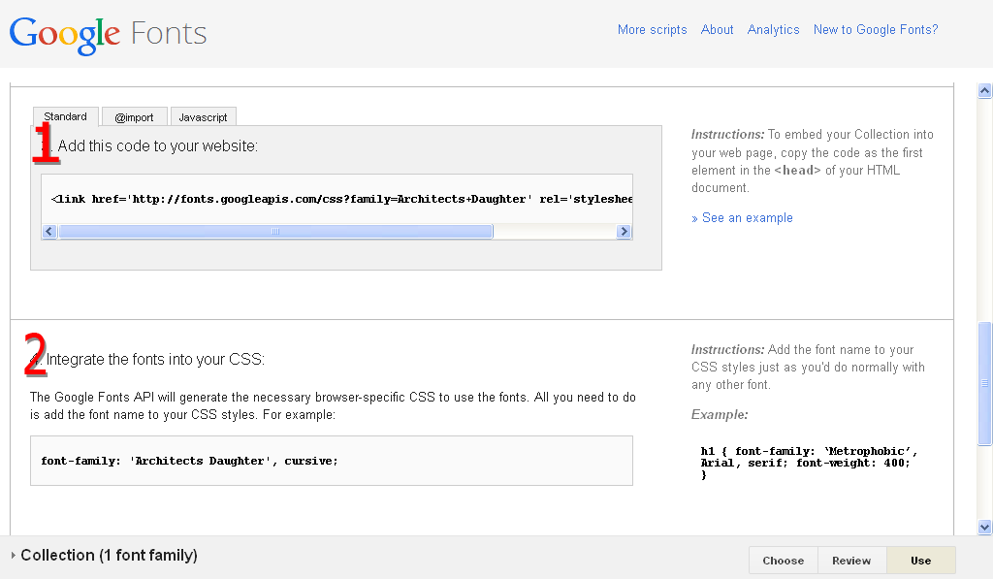993x579 pixels.
Task: Click horizontal scrollbar thumb under link code
Action: click(275, 232)
